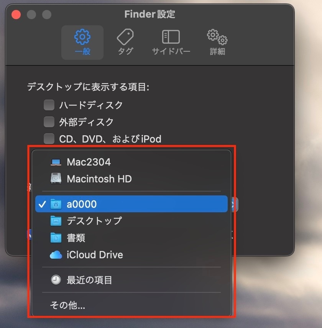Viewport: 322px width, 328px height.
Task: Pick 書類 from the folder list
Action: tap(131, 238)
